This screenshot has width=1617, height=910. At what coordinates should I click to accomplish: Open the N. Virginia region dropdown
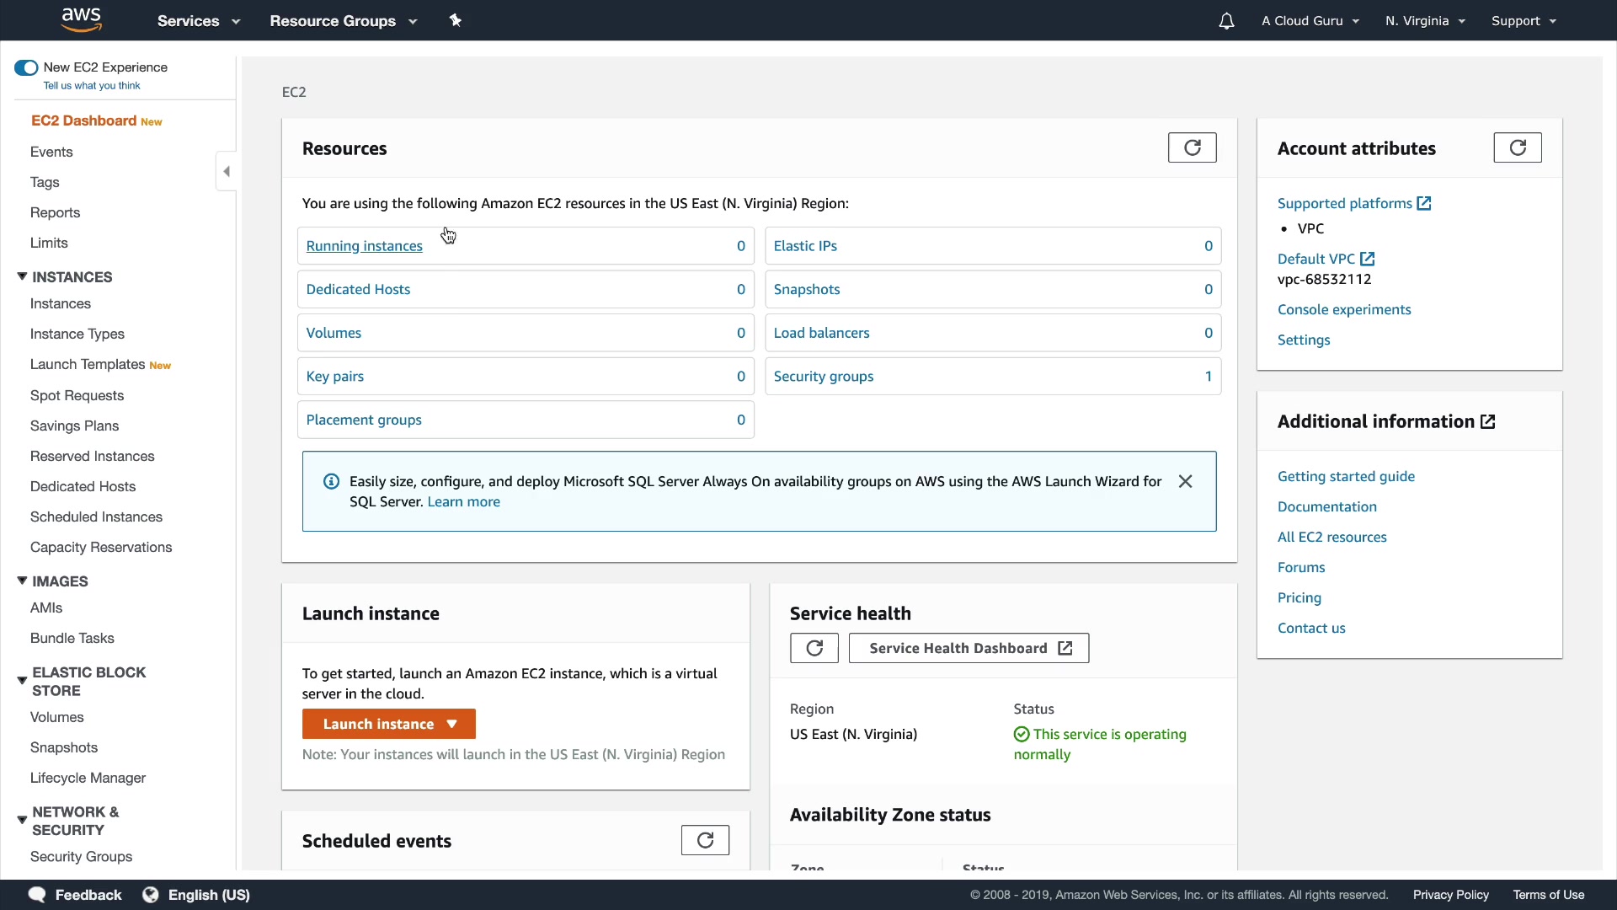[1425, 21]
